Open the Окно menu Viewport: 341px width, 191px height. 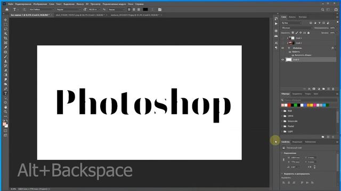(131, 4)
